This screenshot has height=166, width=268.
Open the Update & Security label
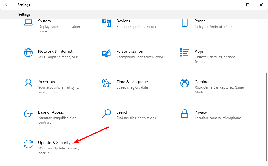click(54, 143)
